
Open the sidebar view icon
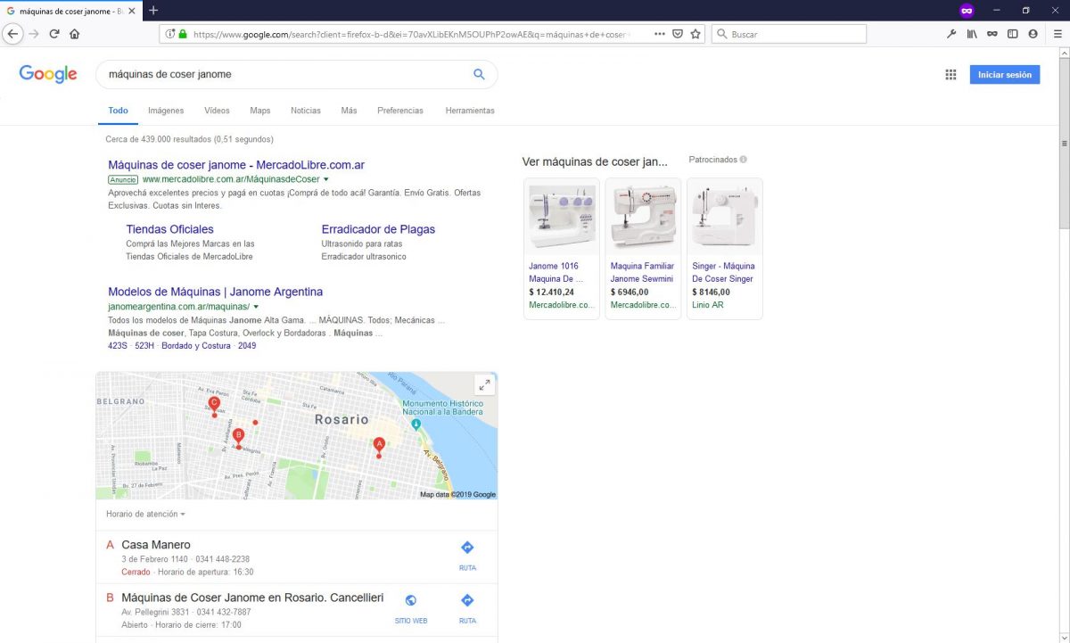point(1011,33)
